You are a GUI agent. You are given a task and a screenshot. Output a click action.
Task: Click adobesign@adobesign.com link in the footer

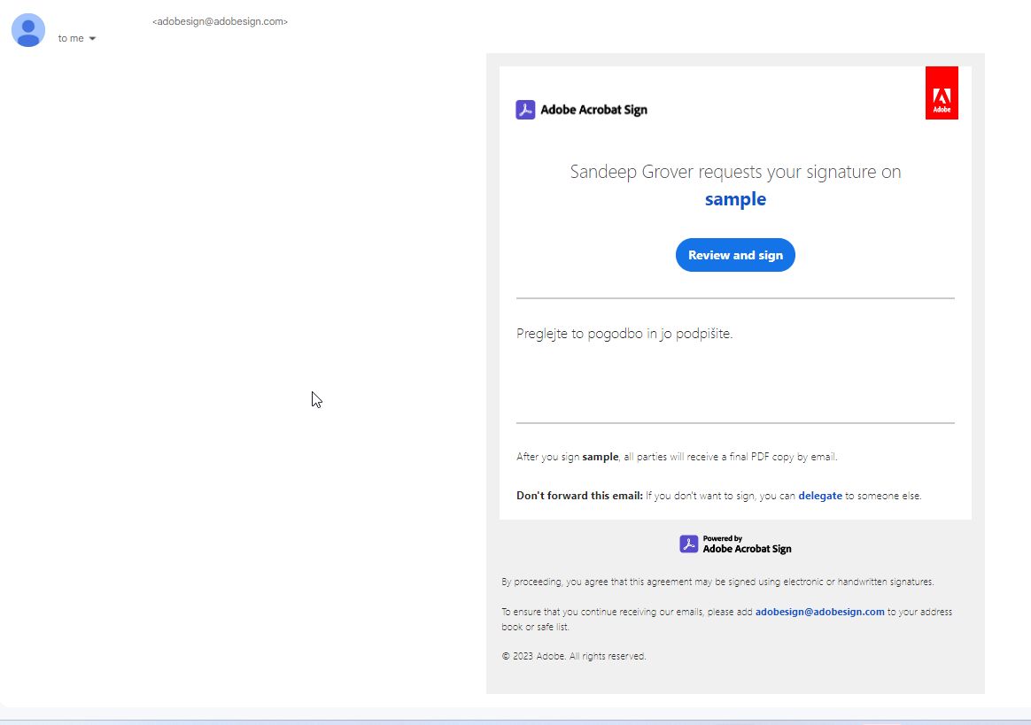click(819, 612)
